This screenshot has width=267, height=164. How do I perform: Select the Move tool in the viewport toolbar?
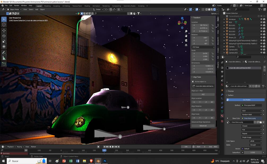coord(4,30)
